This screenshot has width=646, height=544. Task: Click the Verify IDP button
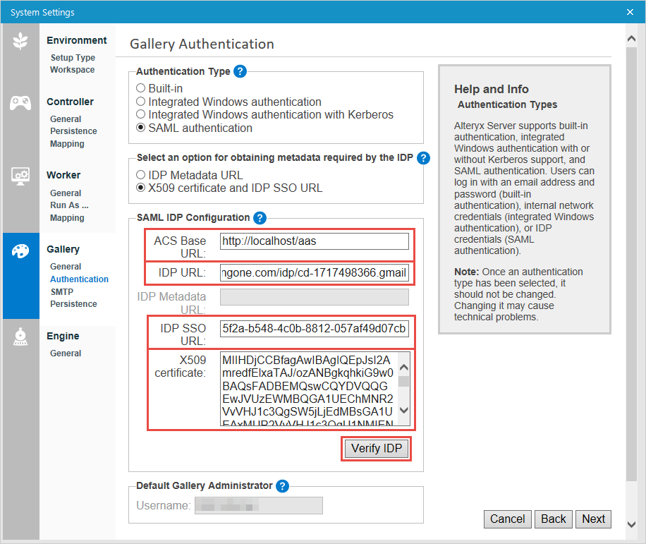tap(376, 448)
